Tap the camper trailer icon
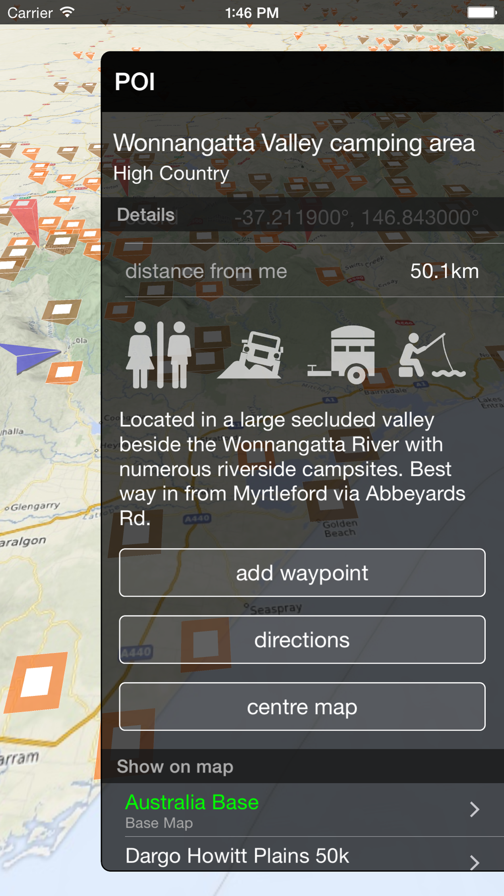The height and width of the screenshot is (896, 504). point(341,355)
